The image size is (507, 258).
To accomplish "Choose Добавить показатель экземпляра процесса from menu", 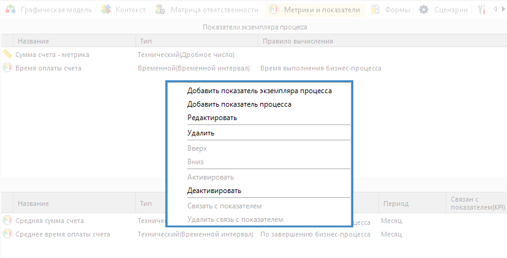I will point(260,91).
